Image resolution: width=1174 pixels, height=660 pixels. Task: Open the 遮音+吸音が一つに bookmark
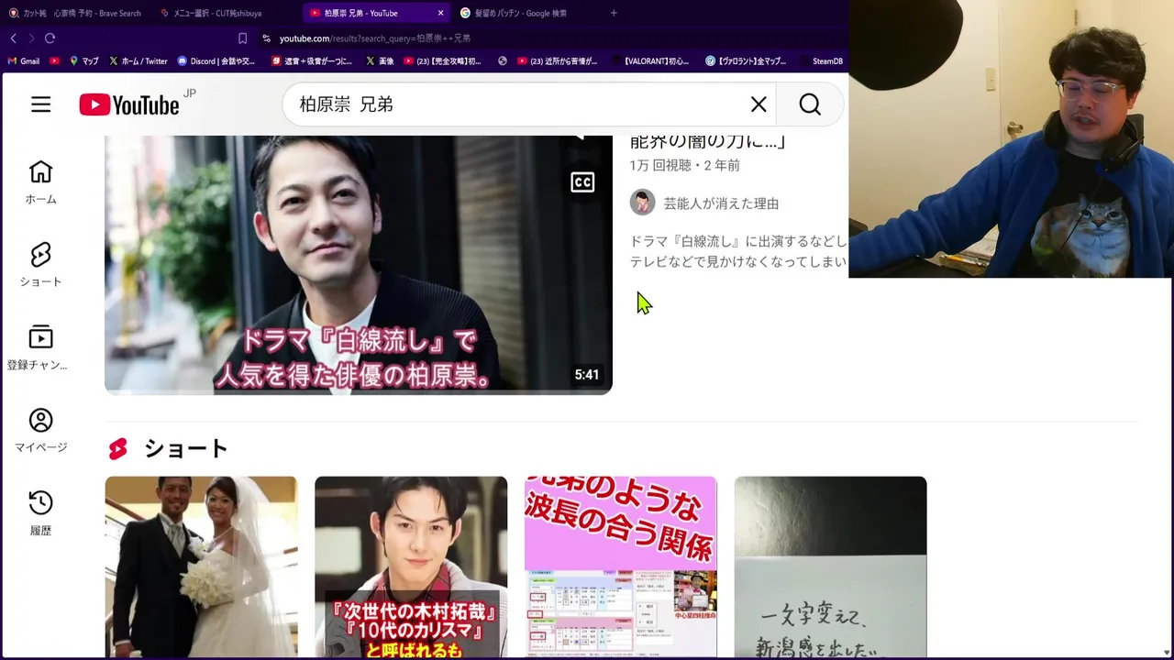(x=312, y=61)
